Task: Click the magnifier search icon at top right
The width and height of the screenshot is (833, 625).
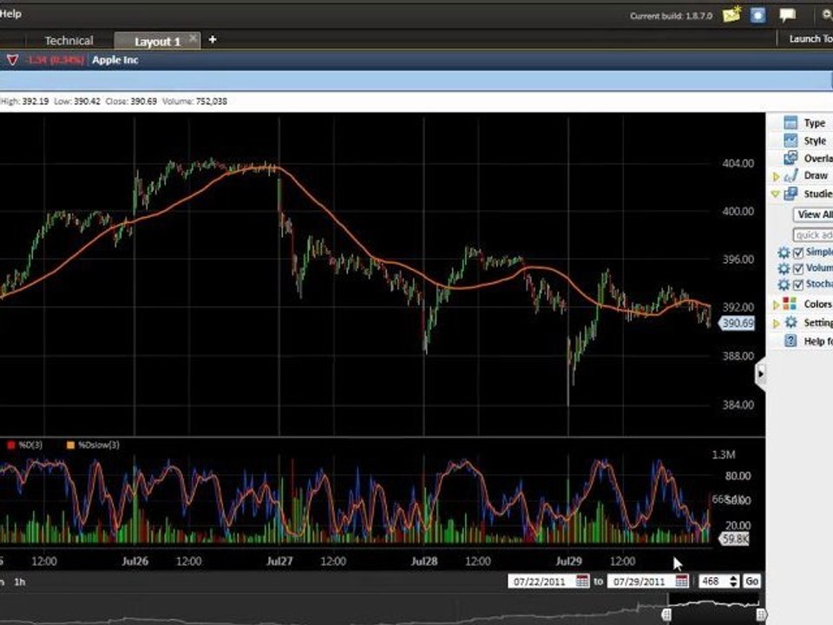Action: (x=827, y=15)
